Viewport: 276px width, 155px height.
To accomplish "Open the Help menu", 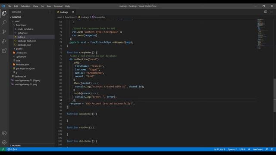I will [x=68, y=6].
